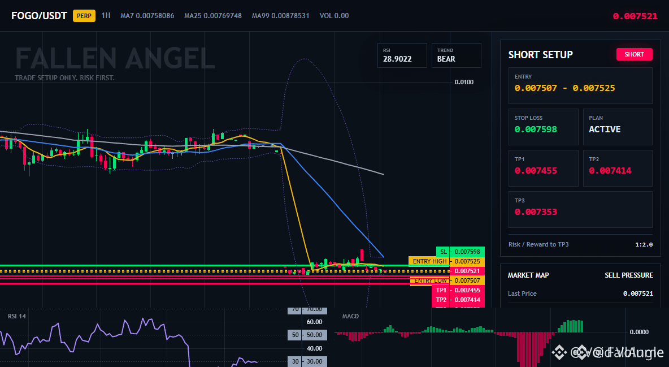669x367 pixels.
Task: Open the TREND BEAR info box
Action: (x=456, y=55)
